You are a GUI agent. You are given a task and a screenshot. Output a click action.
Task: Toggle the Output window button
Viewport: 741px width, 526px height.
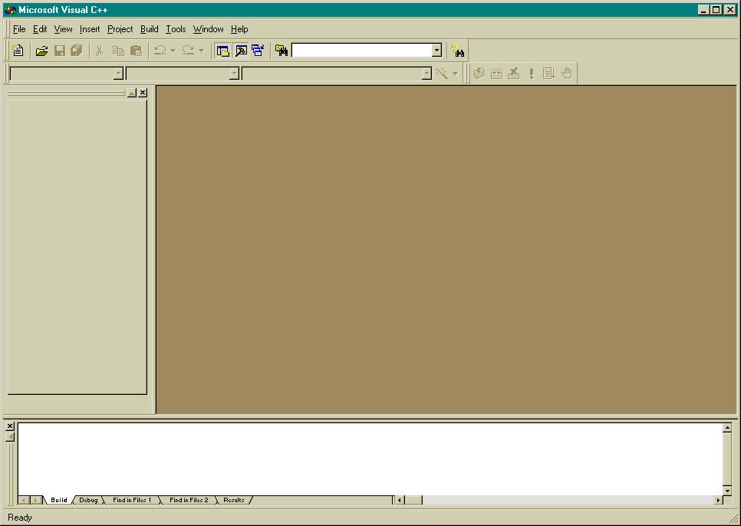pos(241,51)
